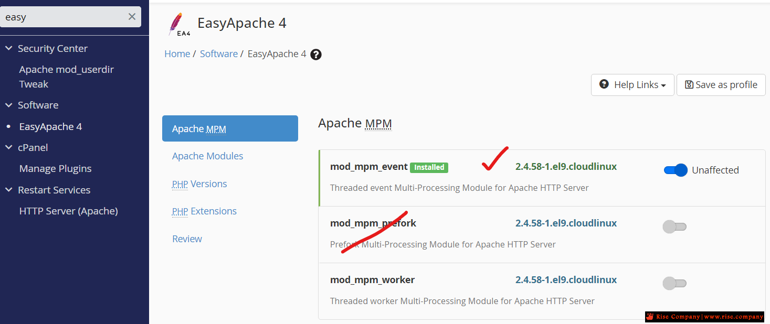This screenshot has height=324, width=770.
Task: Click the mod_mpm_worker module name
Action: coord(372,280)
